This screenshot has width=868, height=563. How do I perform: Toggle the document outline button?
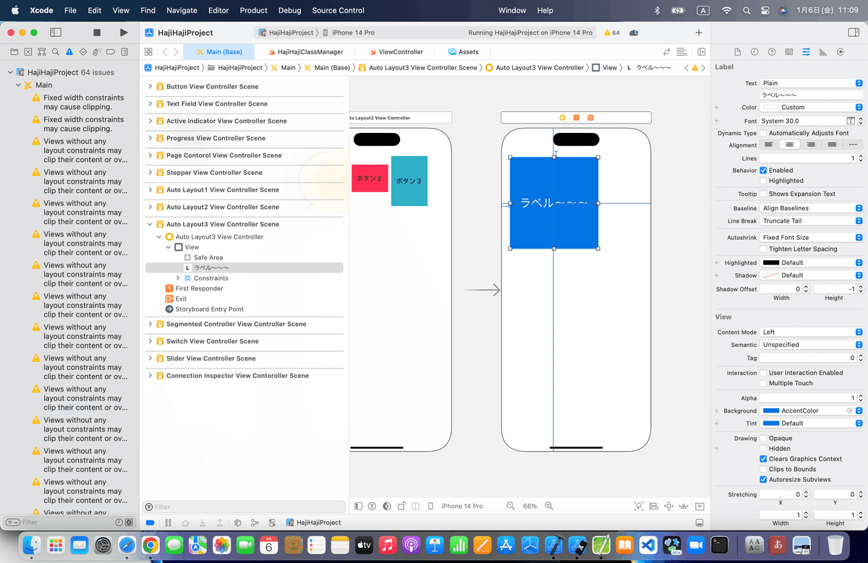click(x=358, y=506)
